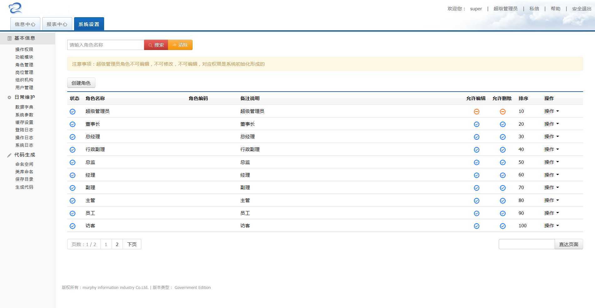Open 系统参数 in sidebar

(24, 115)
